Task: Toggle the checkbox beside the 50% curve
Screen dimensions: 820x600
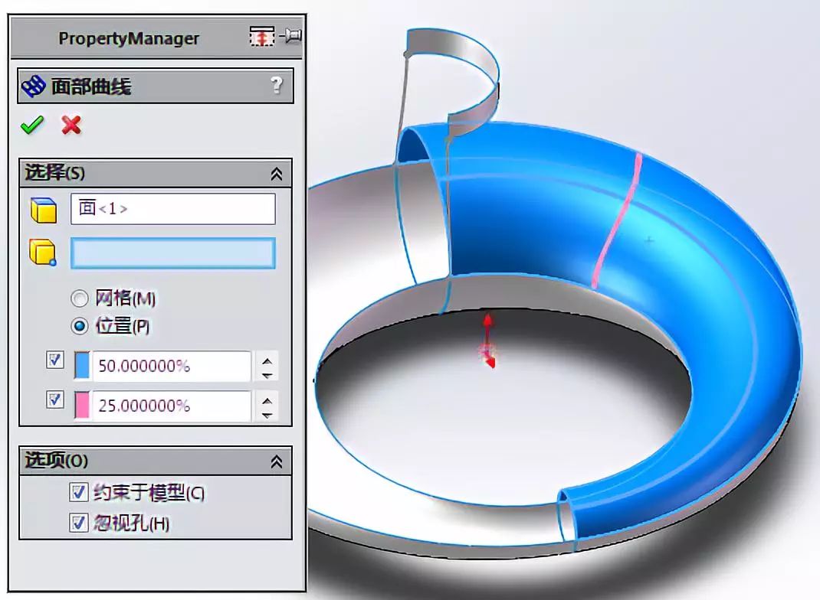Action: point(54,360)
